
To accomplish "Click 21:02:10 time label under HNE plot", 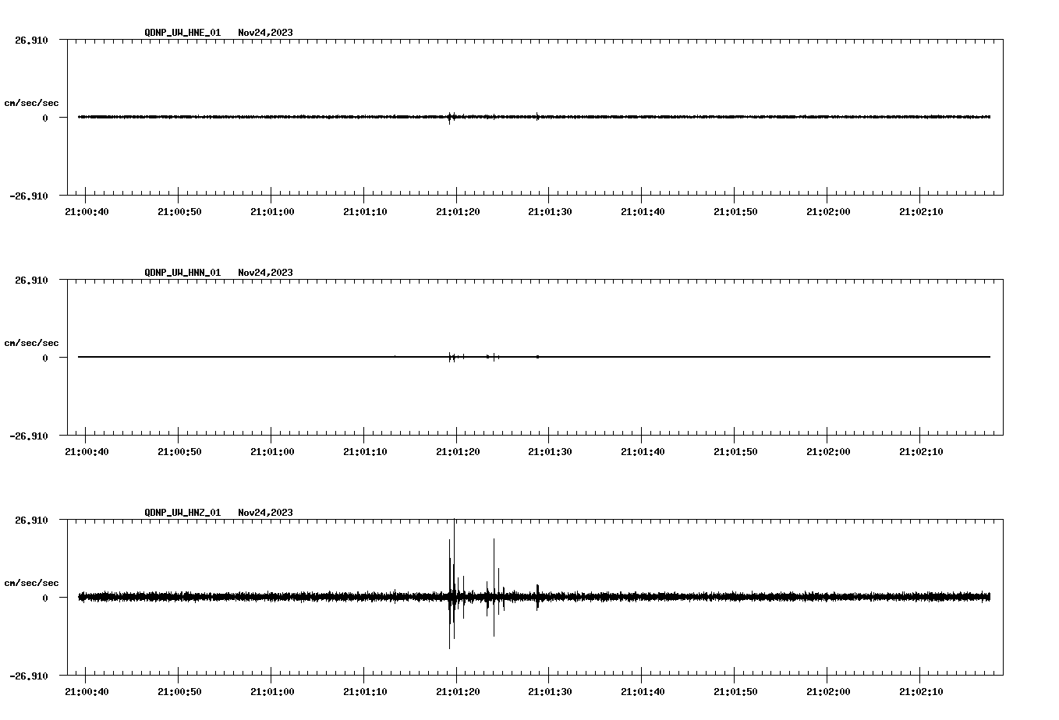I will point(921,212).
